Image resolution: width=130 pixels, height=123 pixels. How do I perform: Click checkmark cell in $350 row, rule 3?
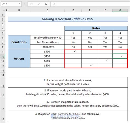click(105, 61)
